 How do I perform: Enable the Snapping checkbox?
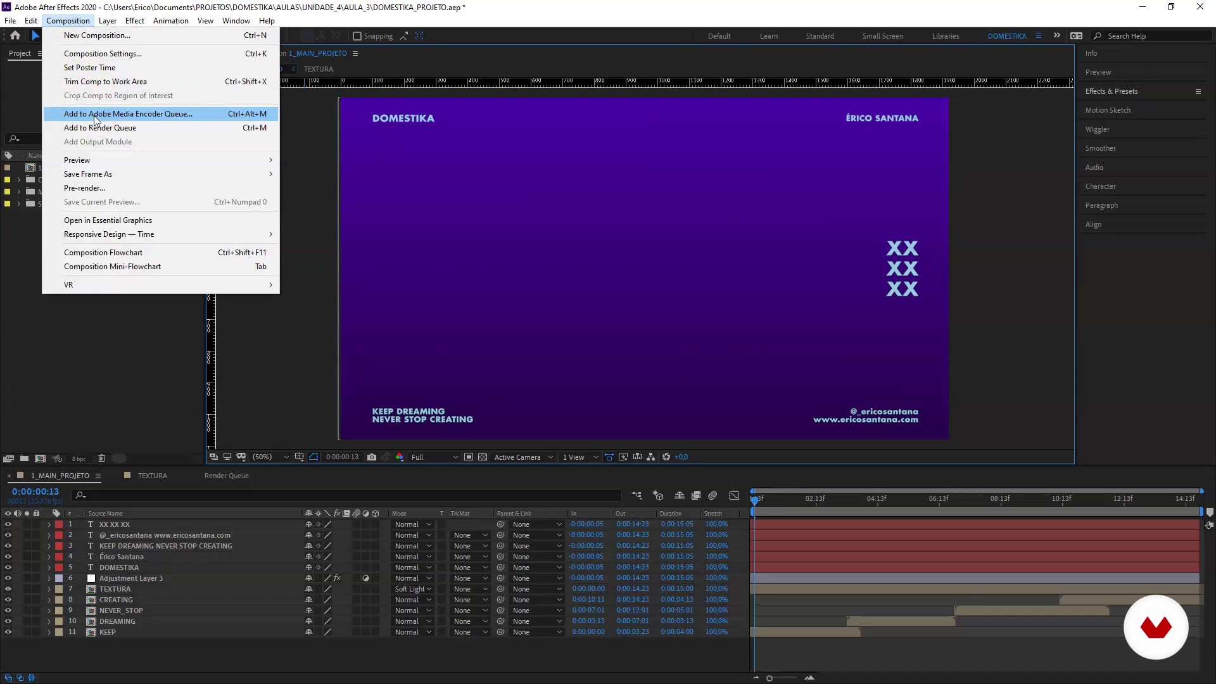pos(357,36)
